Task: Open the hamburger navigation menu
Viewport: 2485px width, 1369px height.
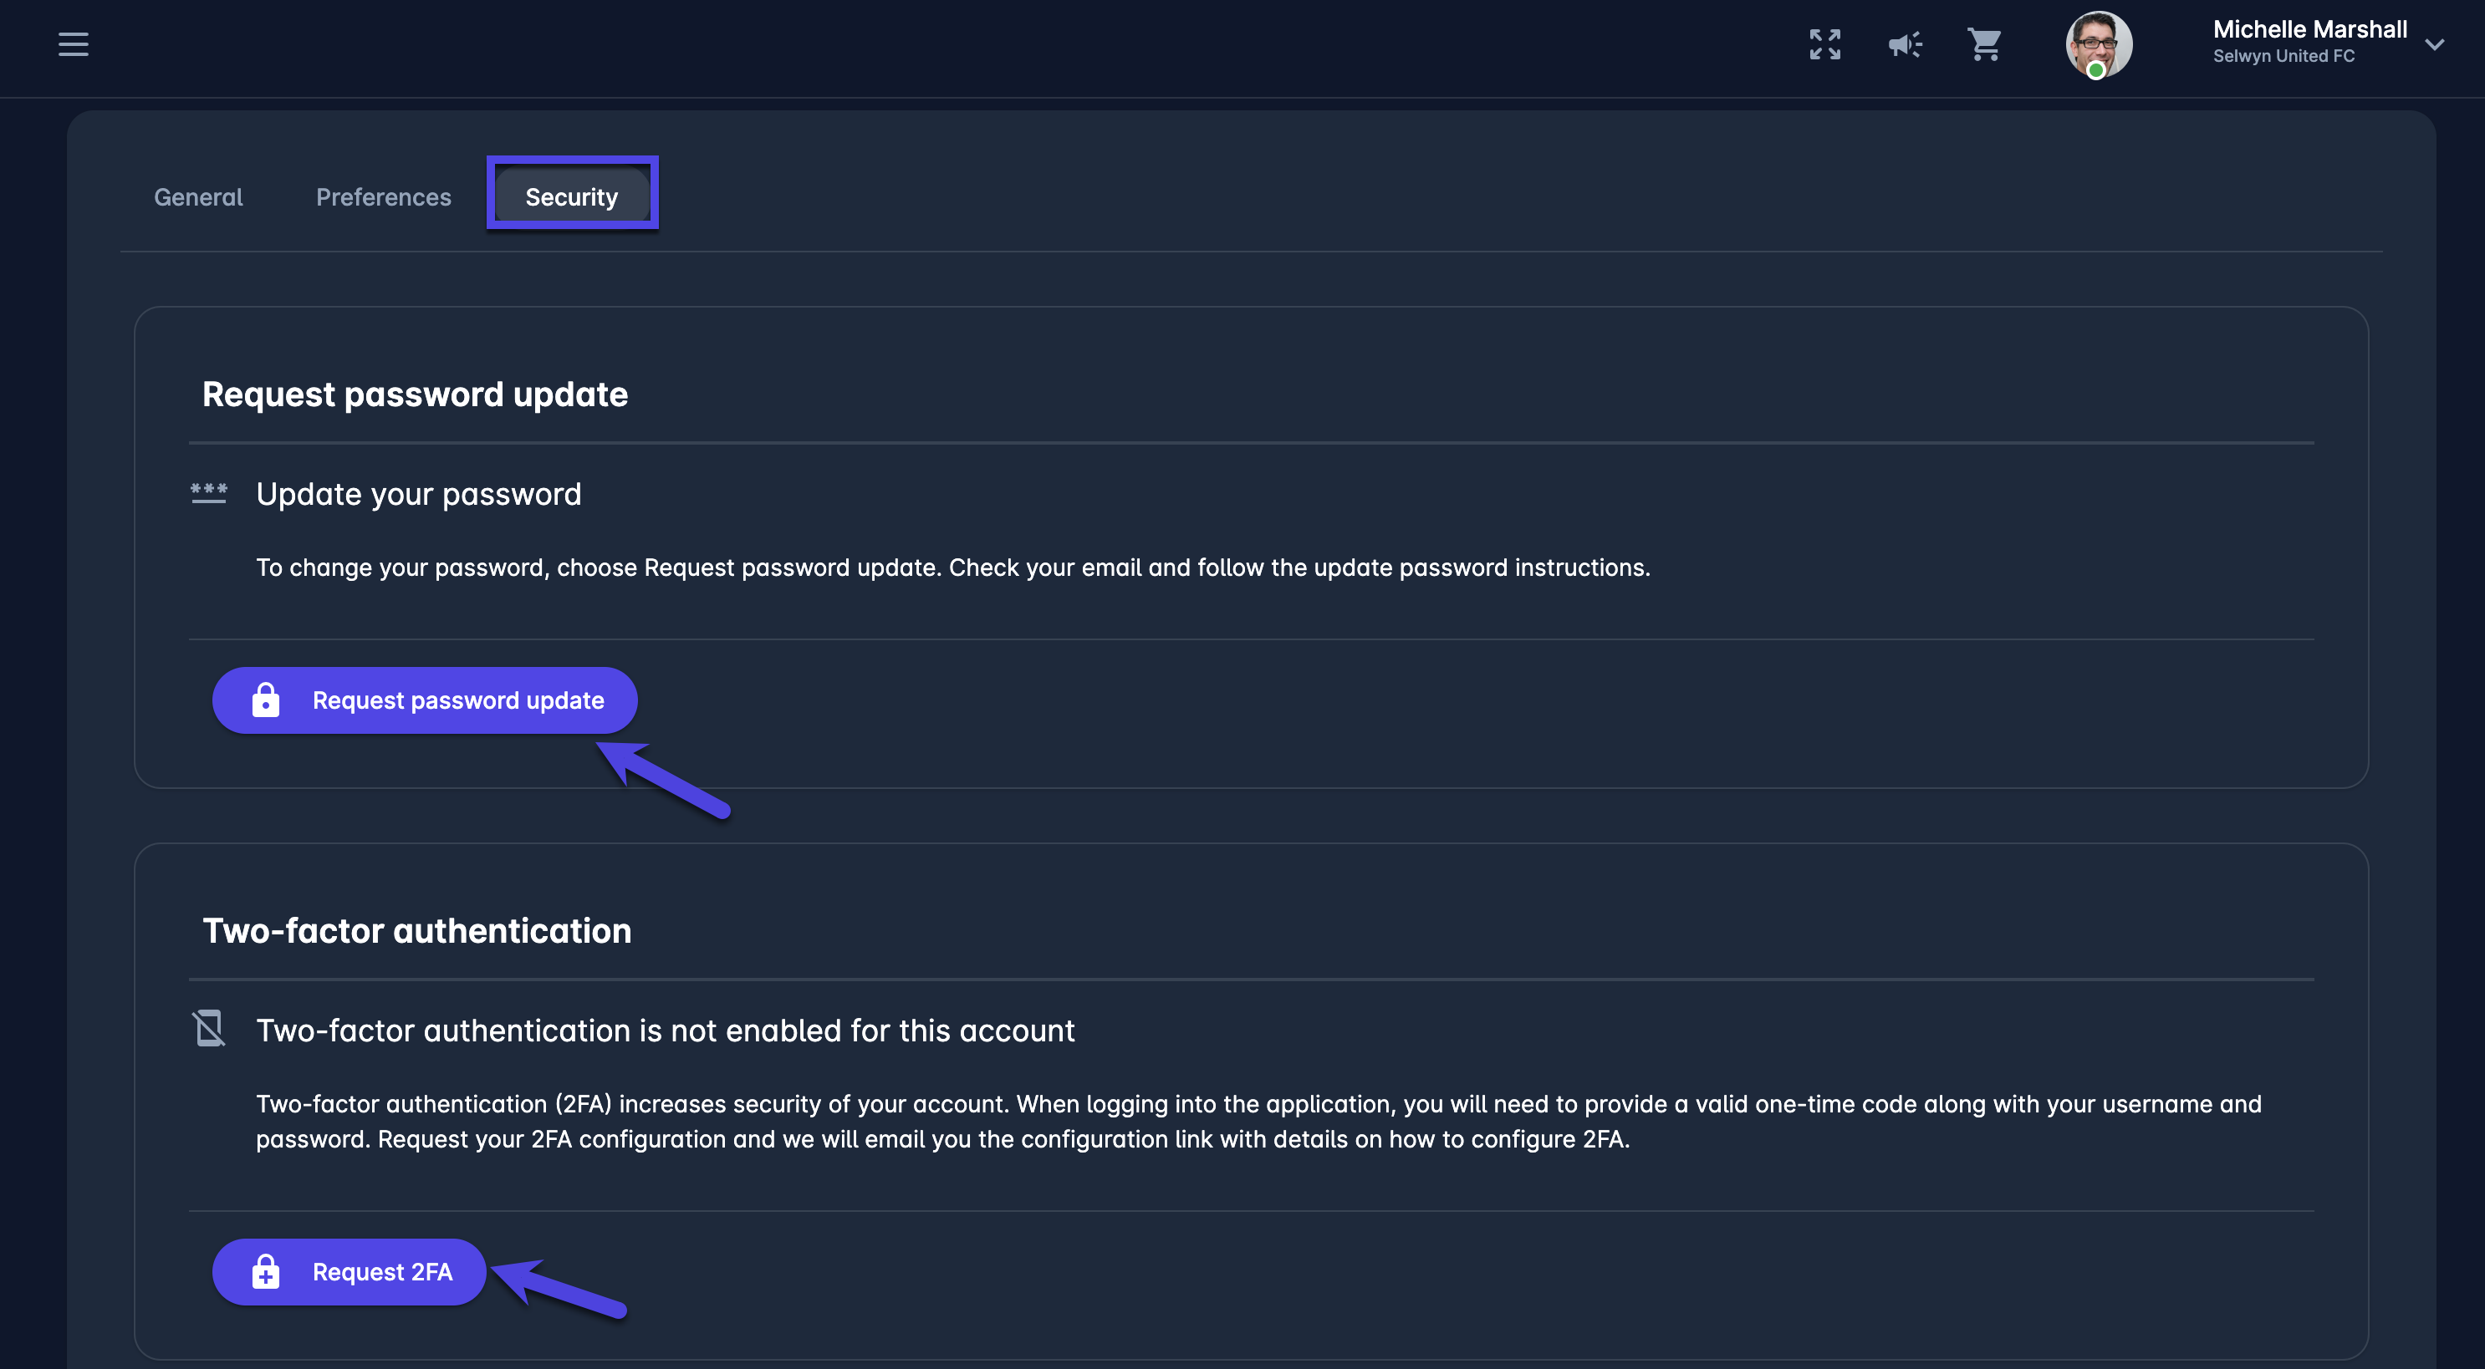Action: [74, 44]
